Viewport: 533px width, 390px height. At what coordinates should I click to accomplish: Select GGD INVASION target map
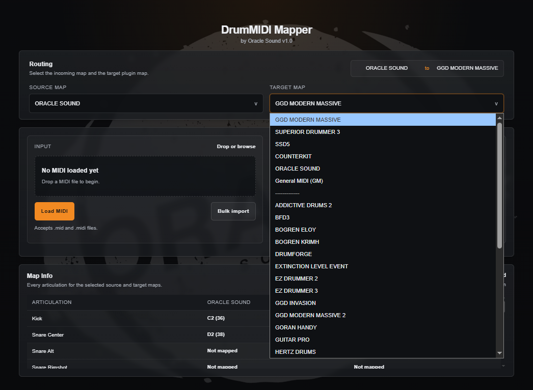(295, 303)
